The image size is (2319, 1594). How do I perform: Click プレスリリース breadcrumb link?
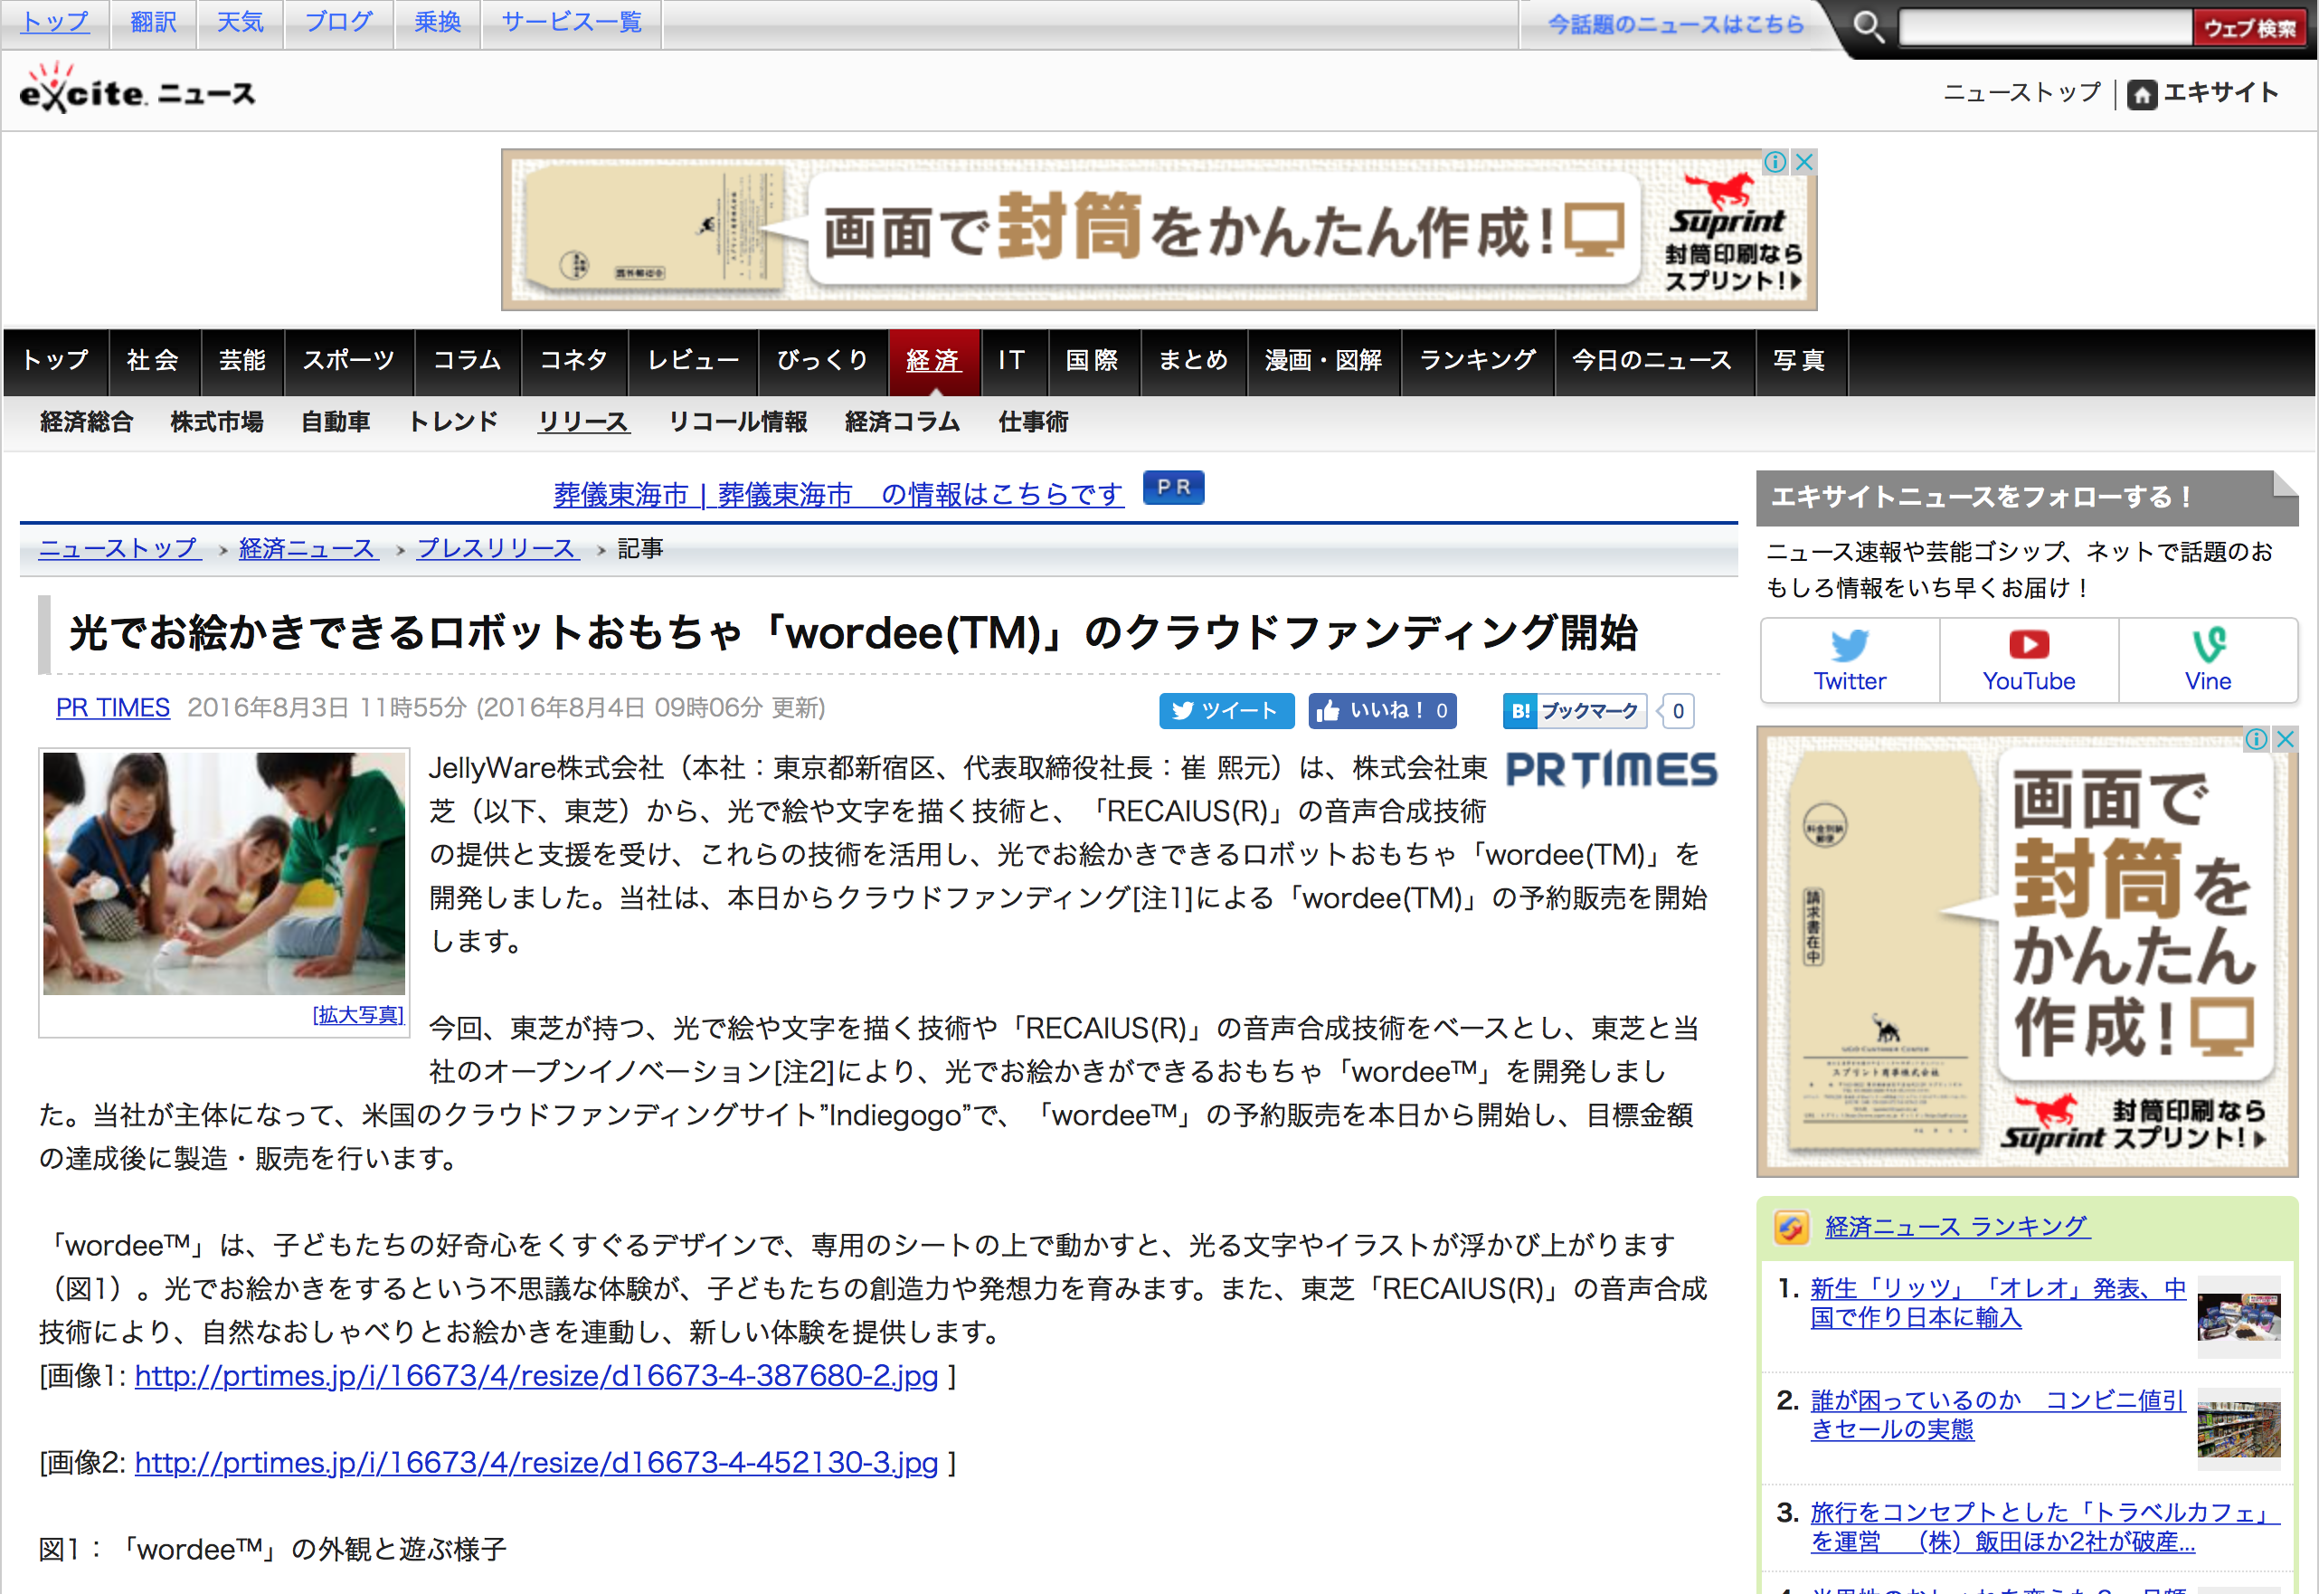tap(497, 548)
